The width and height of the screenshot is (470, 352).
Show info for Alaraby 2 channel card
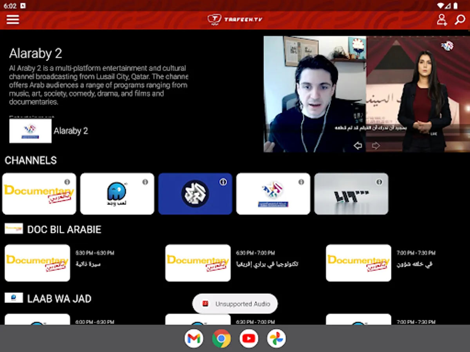pyautogui.click(x=301, y=182)
